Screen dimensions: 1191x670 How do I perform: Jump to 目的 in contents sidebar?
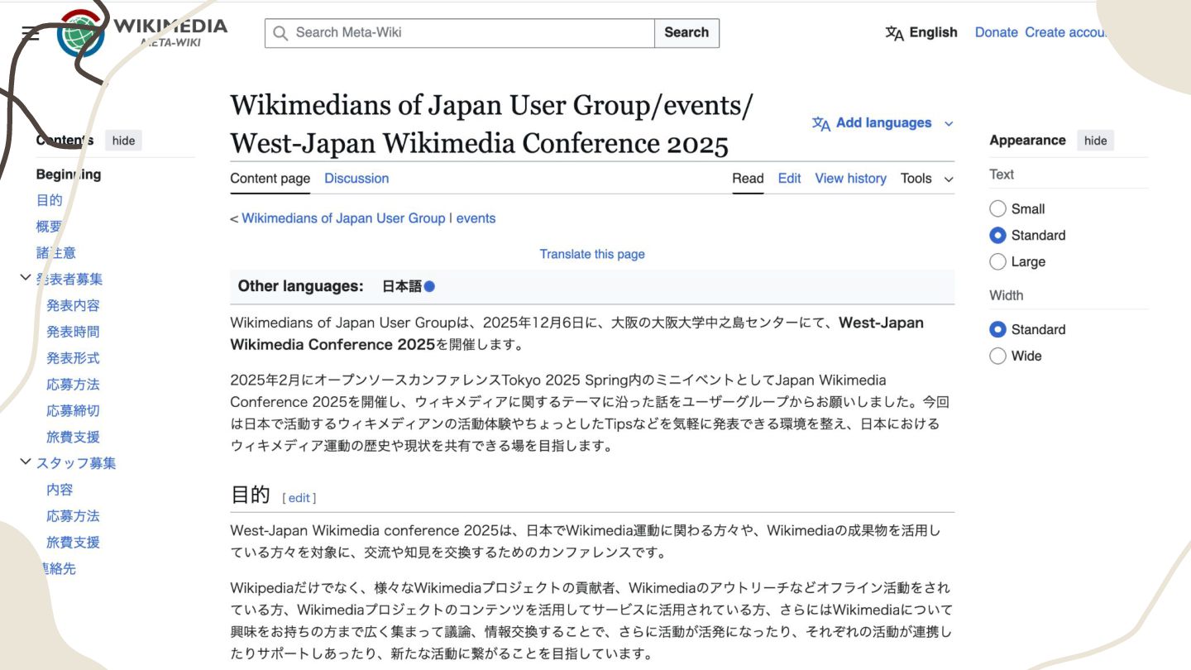49,200
